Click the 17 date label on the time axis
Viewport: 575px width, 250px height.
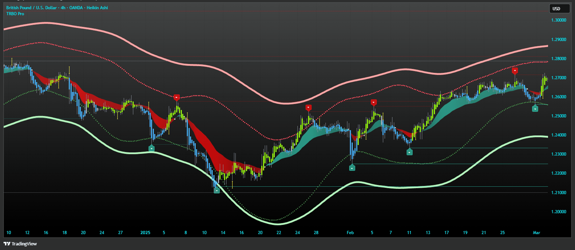[447, 233]
